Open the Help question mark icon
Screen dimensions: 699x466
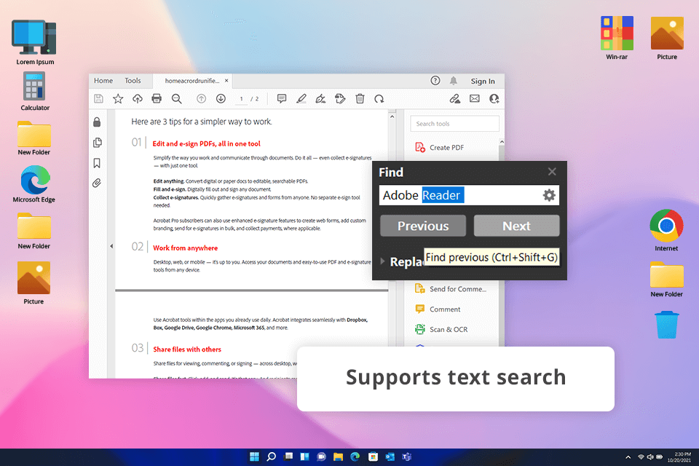pyautogui.click(x=435, y=81)
